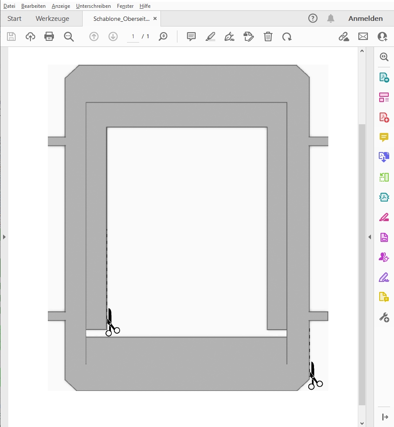Click the vertical scrollbar down arrow

362,423
